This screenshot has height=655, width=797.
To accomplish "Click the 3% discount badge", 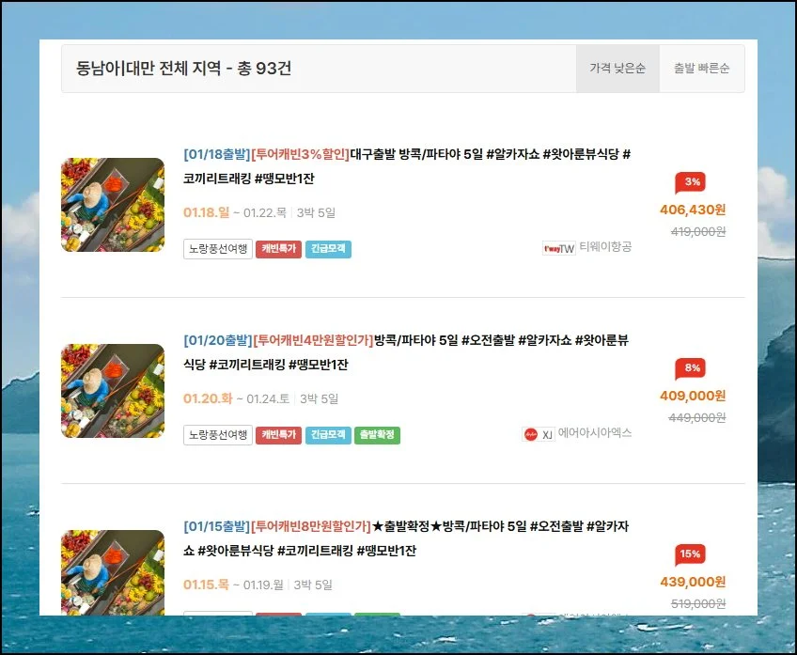I will [x=690, y=182].
